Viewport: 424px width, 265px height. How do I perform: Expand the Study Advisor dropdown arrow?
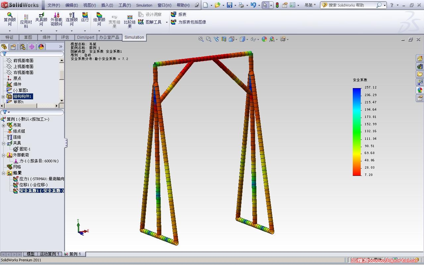point(10,31)
